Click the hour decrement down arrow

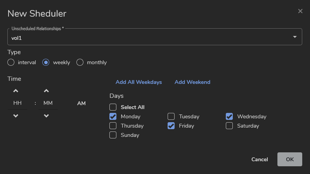(16, 116)
